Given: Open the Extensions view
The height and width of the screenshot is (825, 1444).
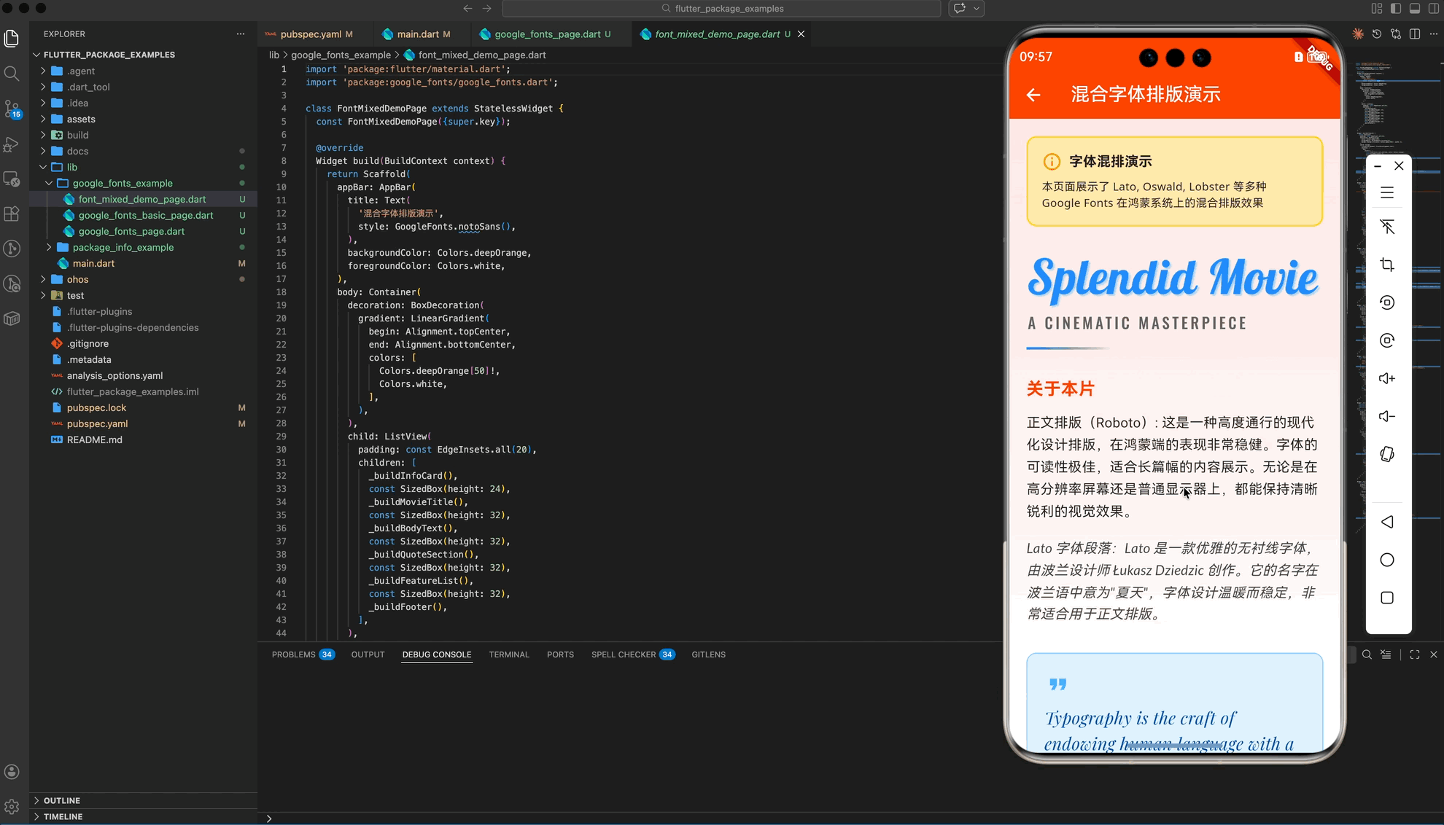Looking at the screenshot, I should (12, 214).
